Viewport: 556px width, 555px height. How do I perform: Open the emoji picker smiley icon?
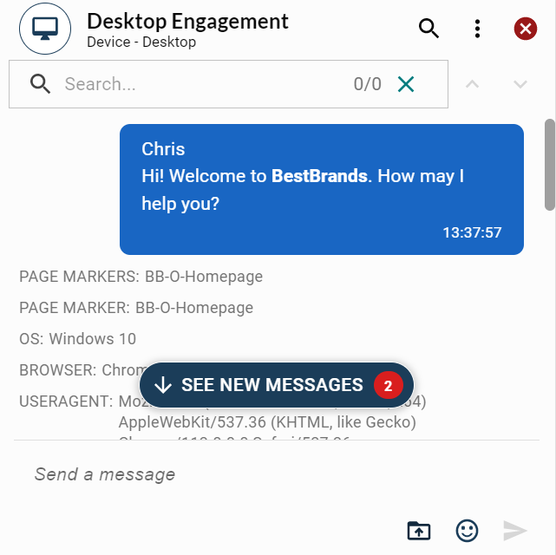[x=467, y=531]
